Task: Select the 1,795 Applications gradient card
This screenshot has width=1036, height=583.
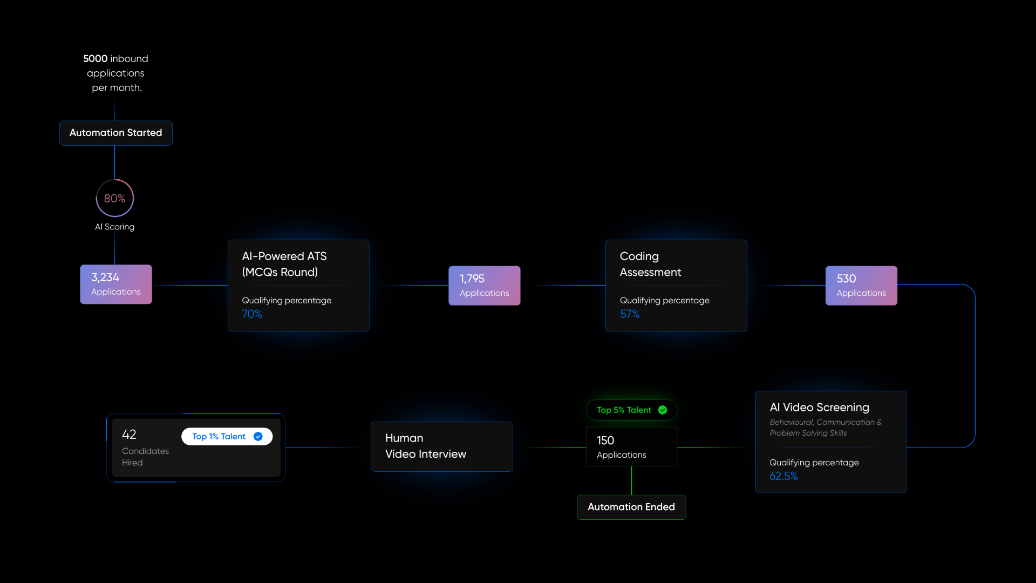Action: coord(484,286)
